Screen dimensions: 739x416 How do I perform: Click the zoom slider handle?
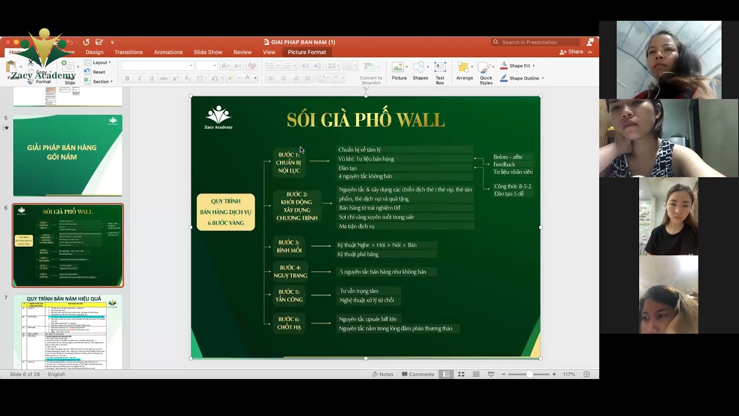click(x=529, y=374)
